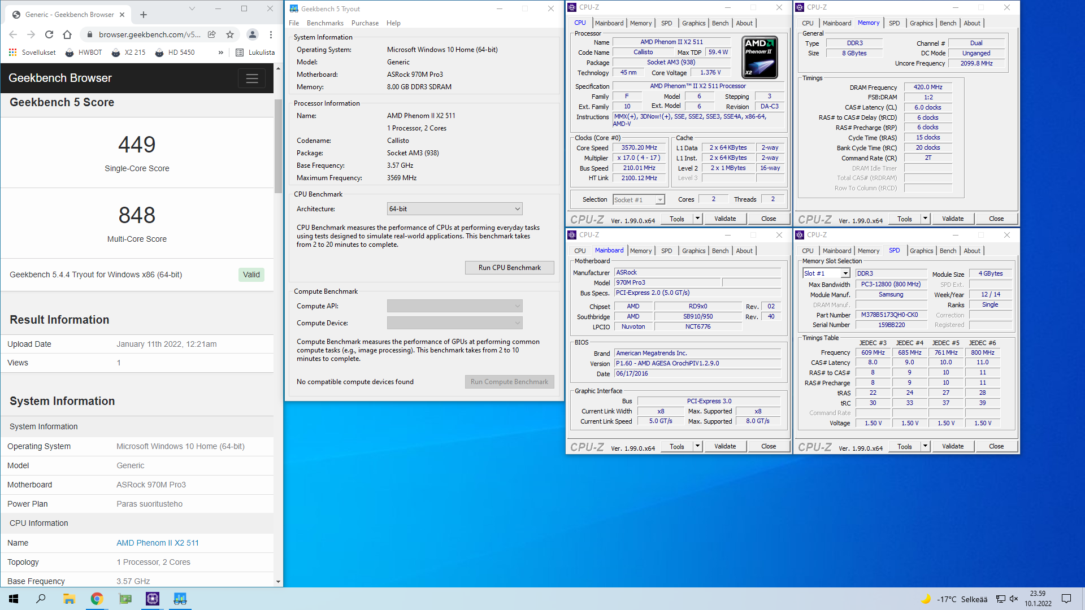Select About tab in CPU-Z SPD window
Viewport: 1085px width, 610px height.
point(972,251)
